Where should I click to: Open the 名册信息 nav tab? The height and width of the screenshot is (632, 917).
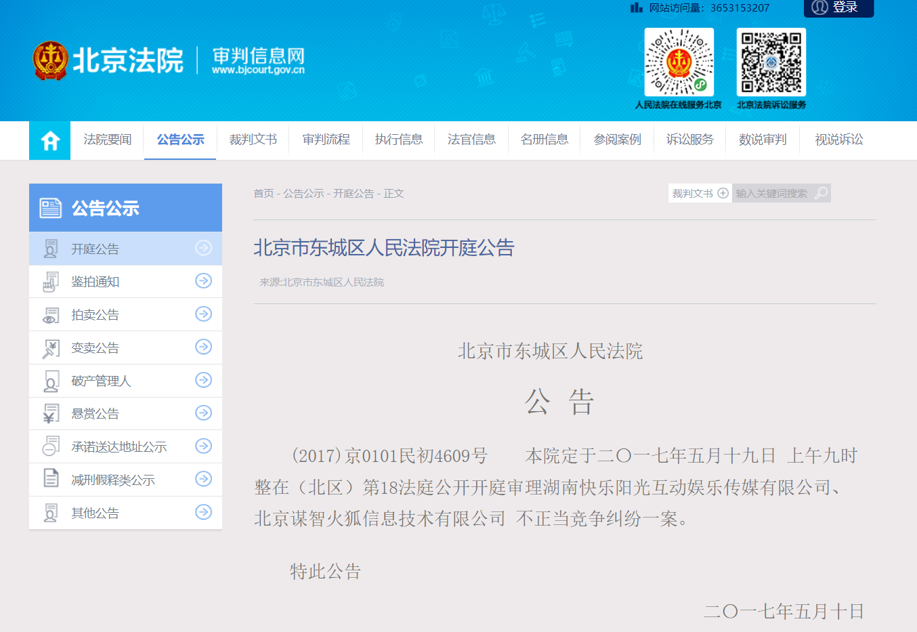(x=545, y=140)
